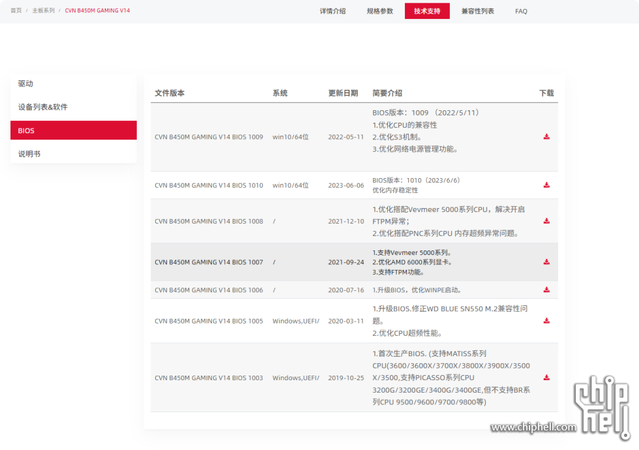This screenshot has width=639, height=450.
Task: Open 主板系列 breadcrumb link
Action: coord(44,10)
